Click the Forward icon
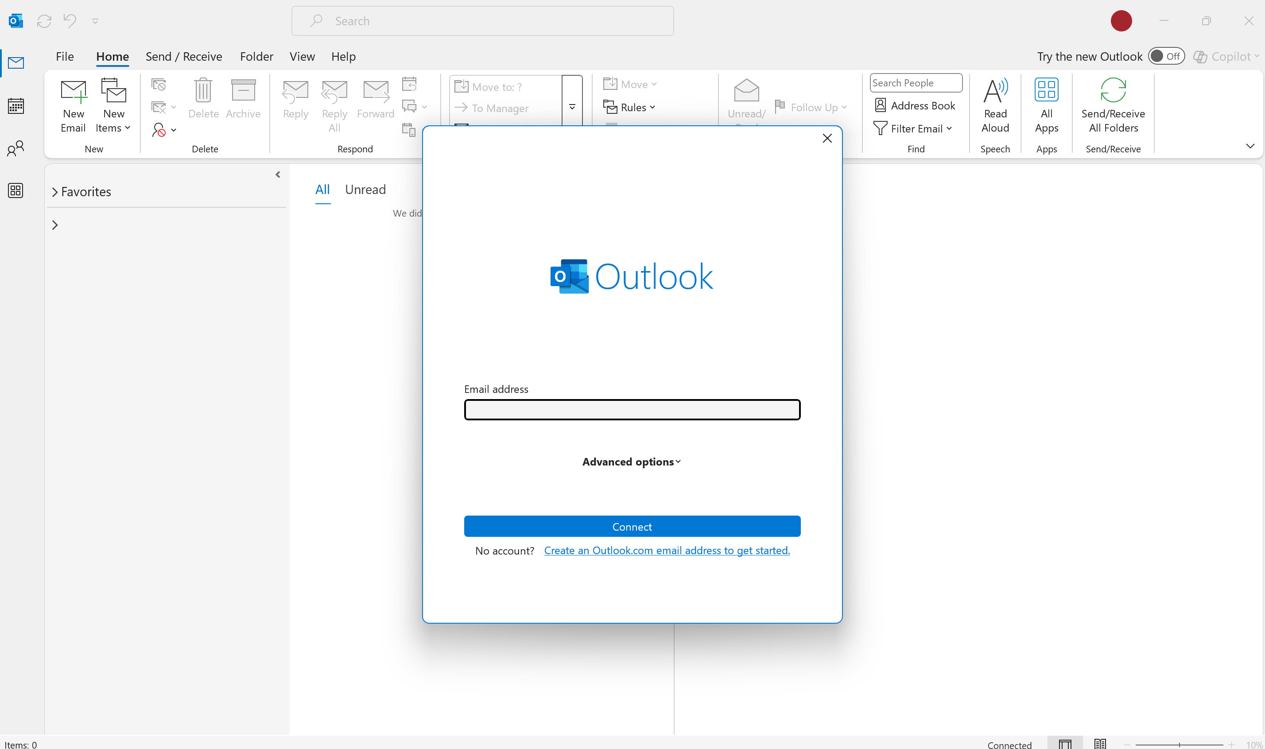Image resolution: width=1265 pixels, height=749 pixels. click(376, 99)
